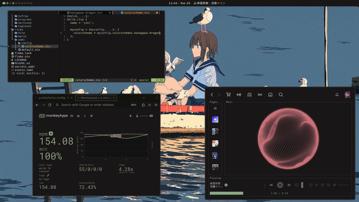The width and height of the screenshot is (359, 202).
Task: Open the playback queue icon
Action: point(322,185)
